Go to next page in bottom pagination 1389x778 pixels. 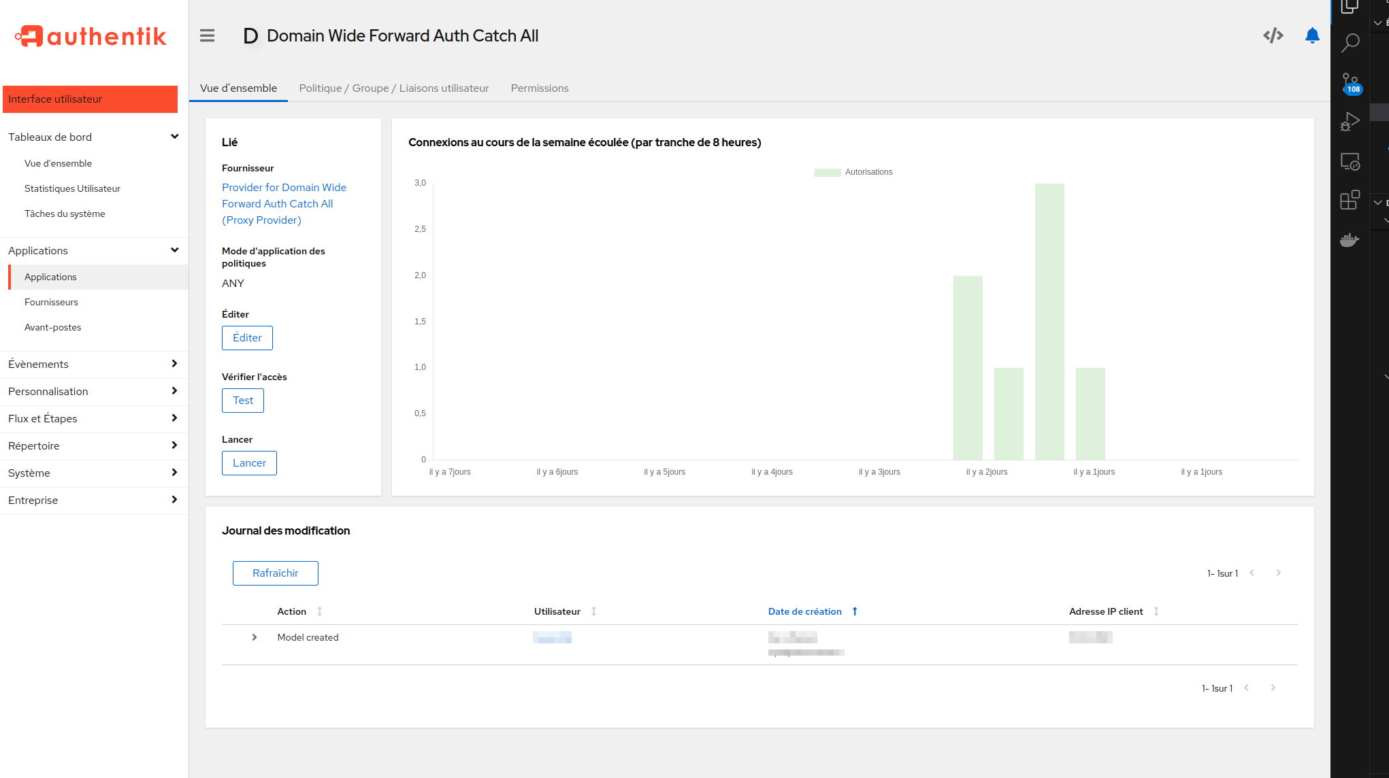pyautogui.click(x=1273, y=688)
